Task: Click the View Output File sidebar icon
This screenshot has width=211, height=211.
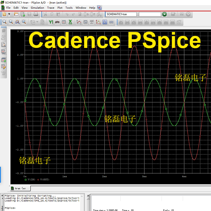Action: coord(3,45)
